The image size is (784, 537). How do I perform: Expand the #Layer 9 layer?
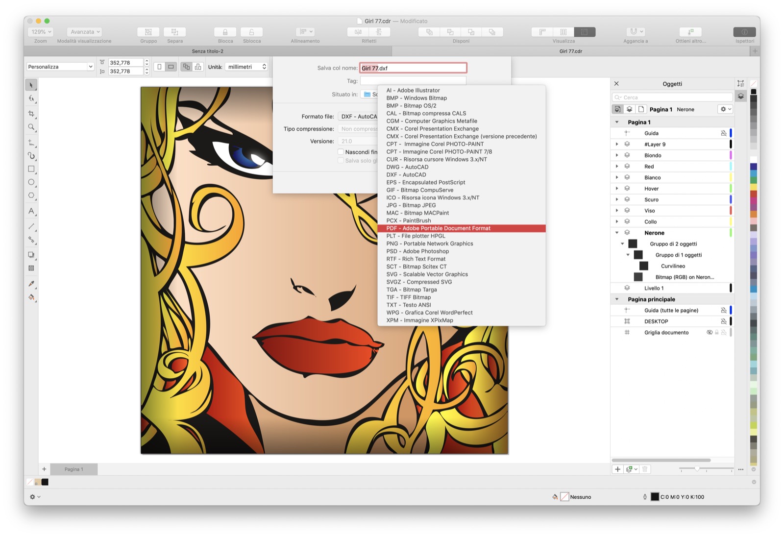tap(617, 145)
